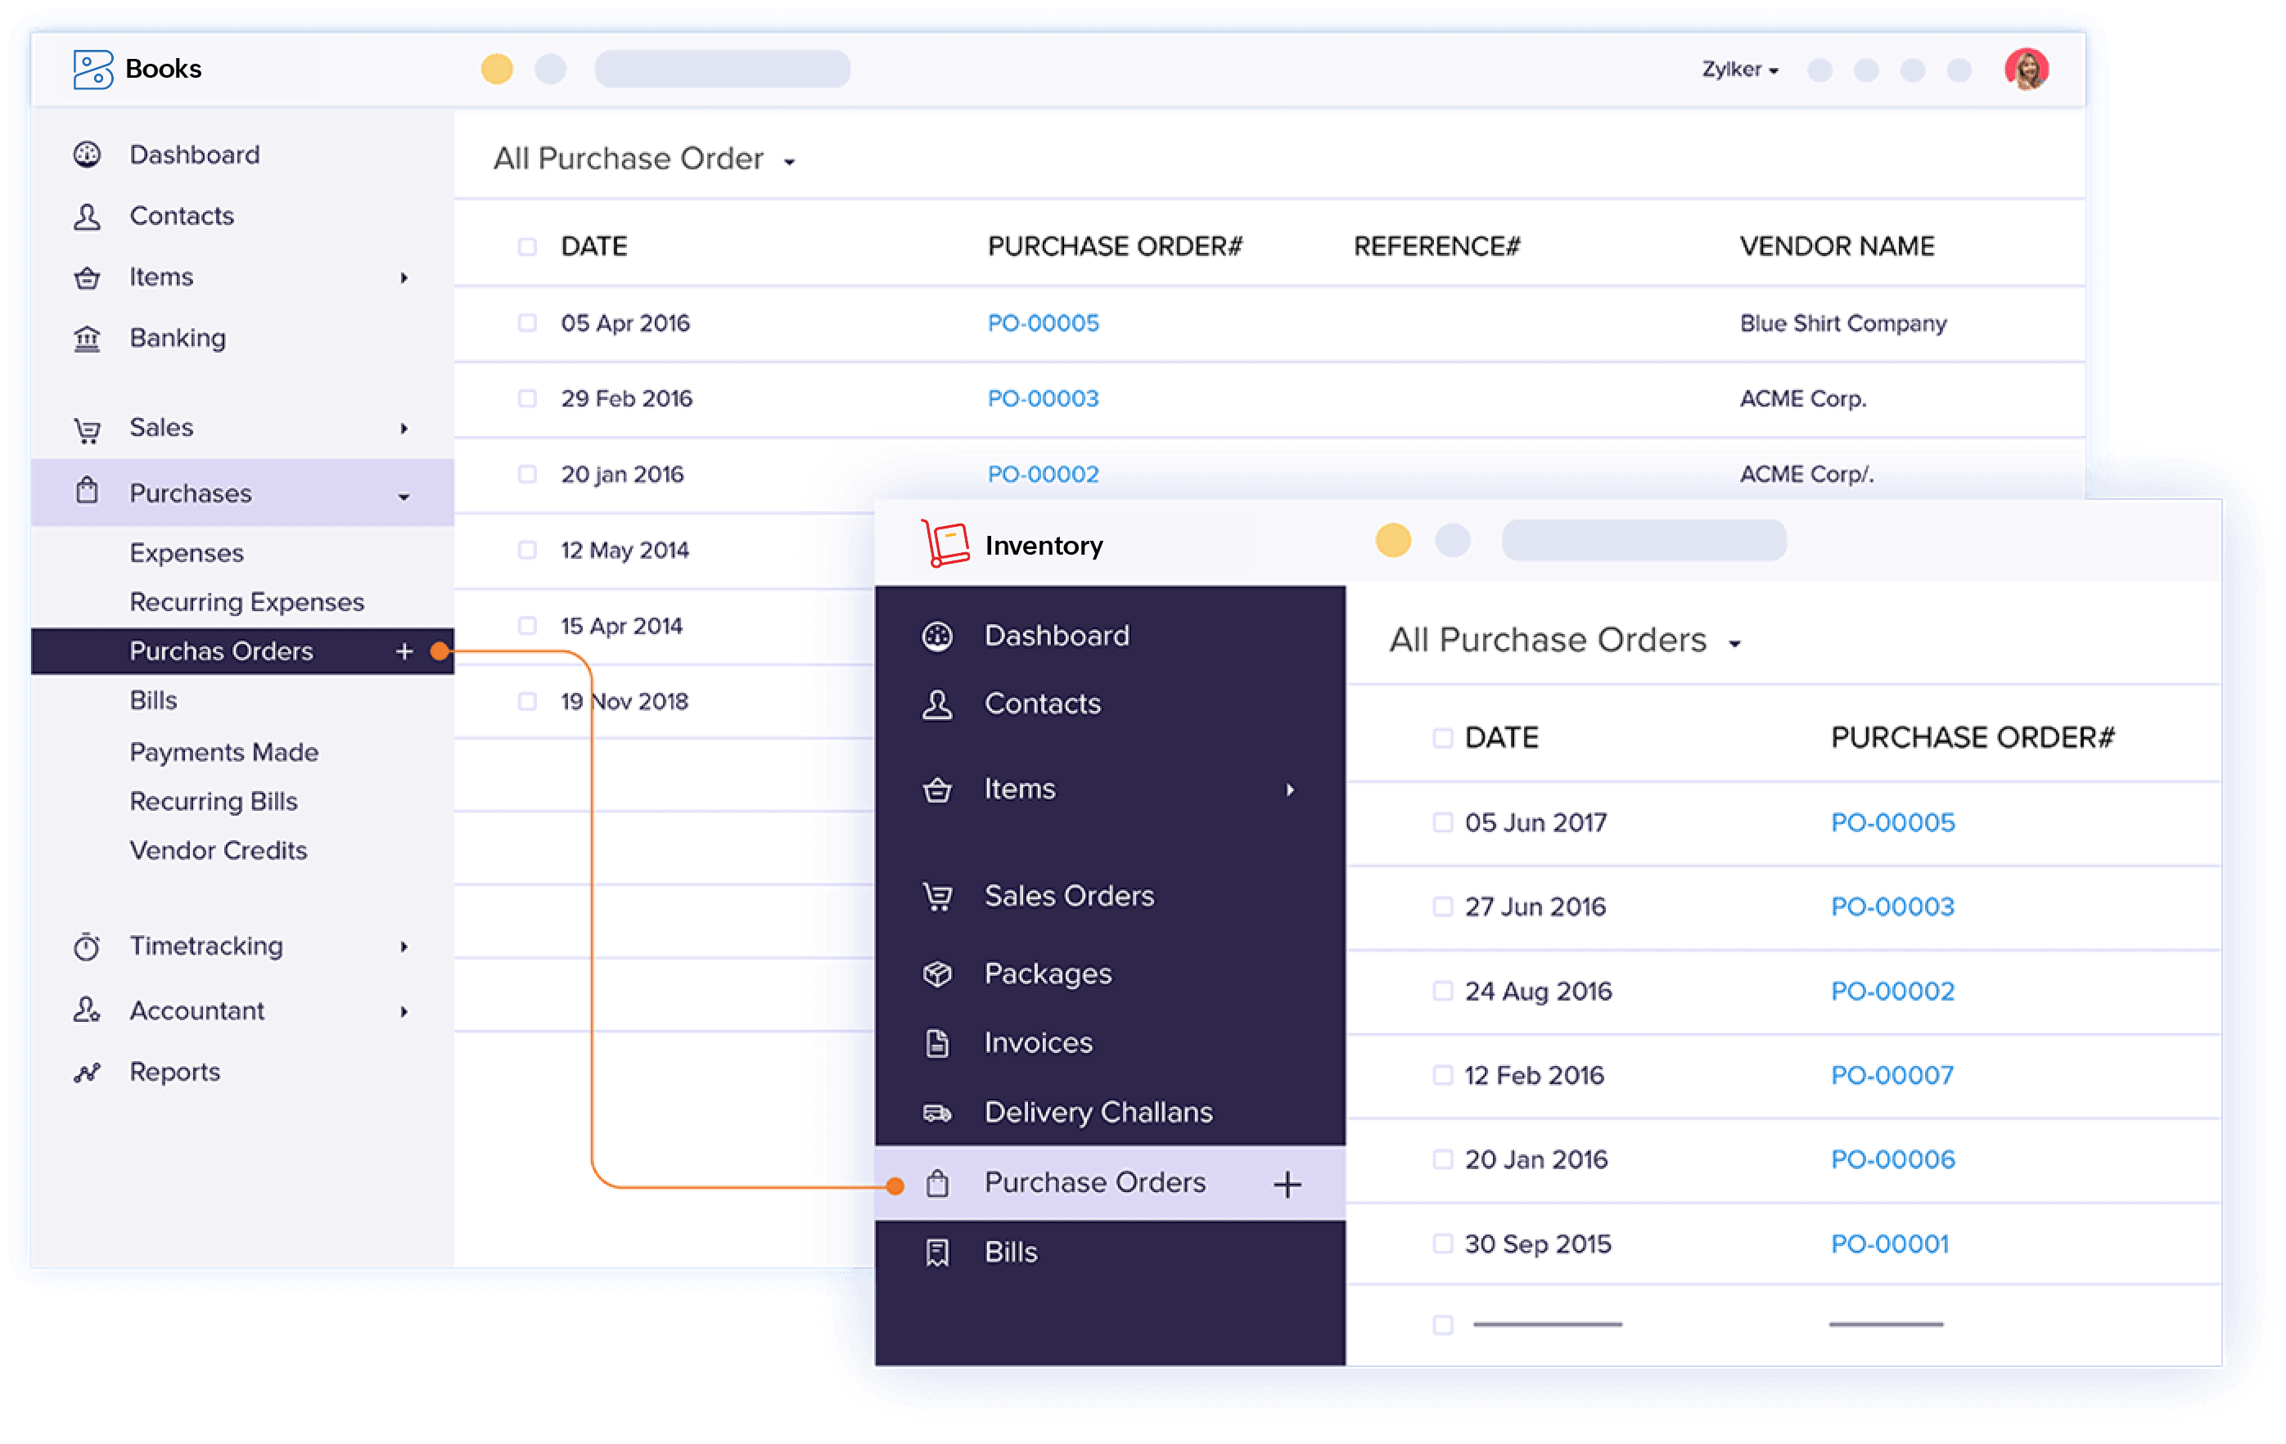2286x1444 pixels.
Task: Toggle select-all checkbox beside DATE in Books table
Action: pyautogui.click(x=527, y=248)
